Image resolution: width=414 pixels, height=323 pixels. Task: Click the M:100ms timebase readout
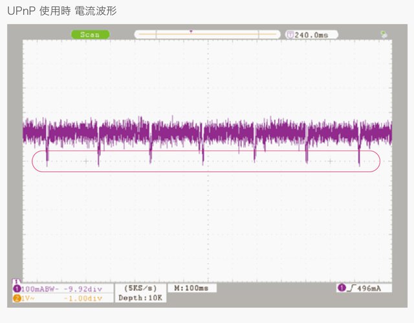click(191, 287)
